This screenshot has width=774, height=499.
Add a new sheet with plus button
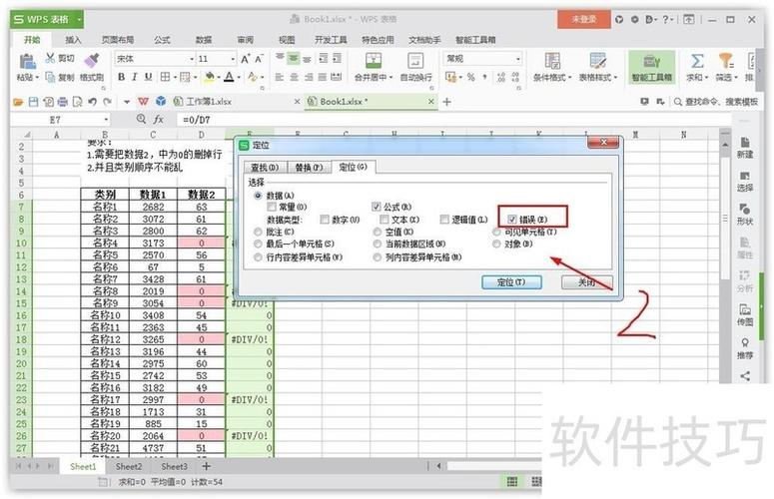tap(207, 466)
